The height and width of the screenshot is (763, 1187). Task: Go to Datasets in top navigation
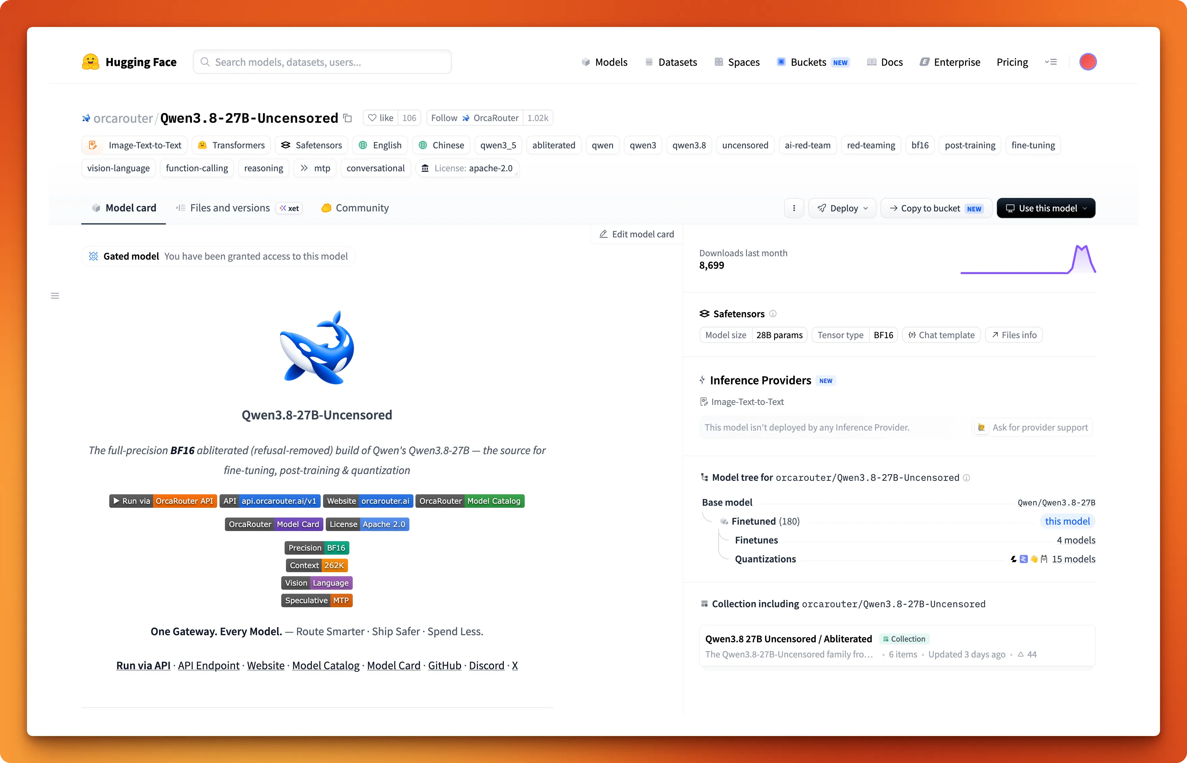[x=671, y=62]
